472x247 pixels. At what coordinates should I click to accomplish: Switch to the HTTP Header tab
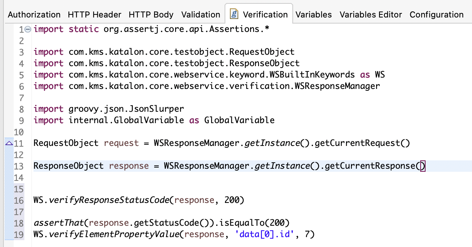click(x=94, y=15)
